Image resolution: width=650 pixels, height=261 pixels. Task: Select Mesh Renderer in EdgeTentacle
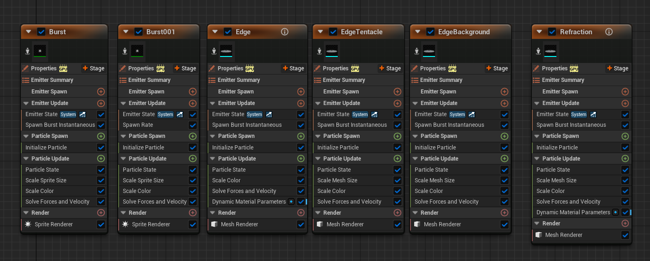[345, 224]
